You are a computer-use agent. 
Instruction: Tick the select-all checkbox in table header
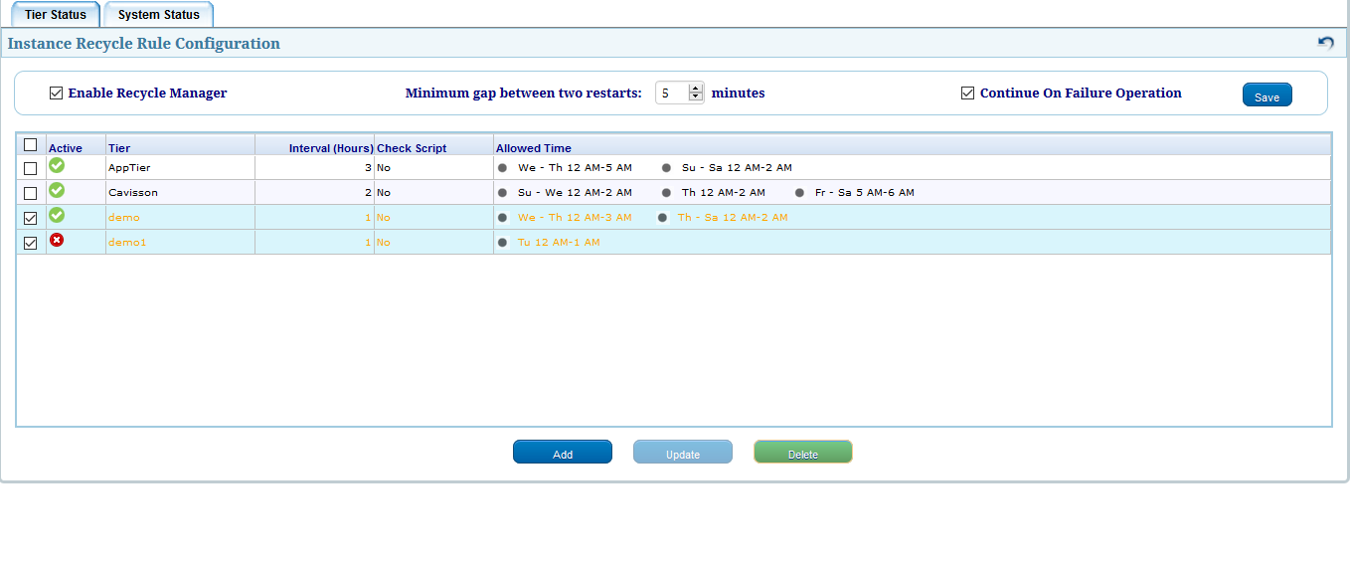click(x=30, y=144)
